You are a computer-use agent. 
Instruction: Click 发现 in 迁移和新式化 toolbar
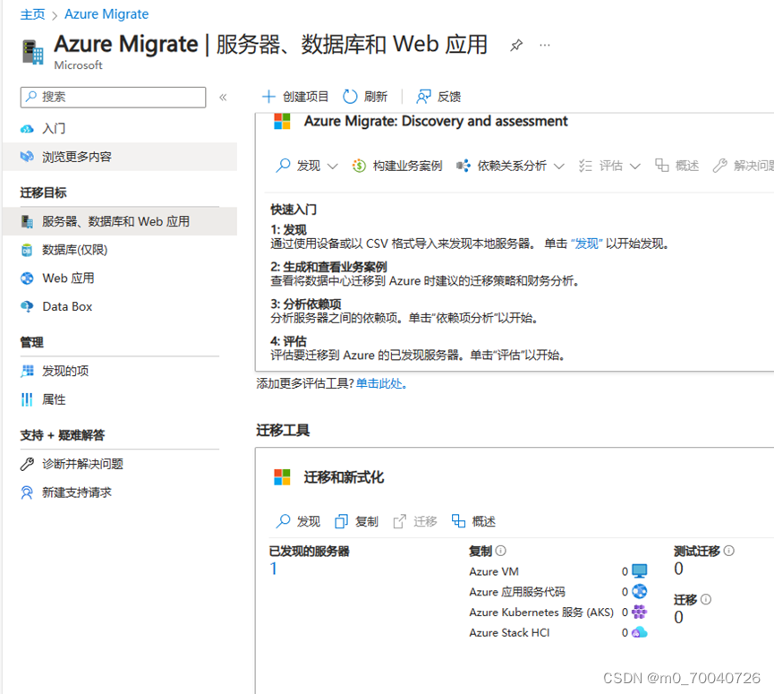click(298, 521)
